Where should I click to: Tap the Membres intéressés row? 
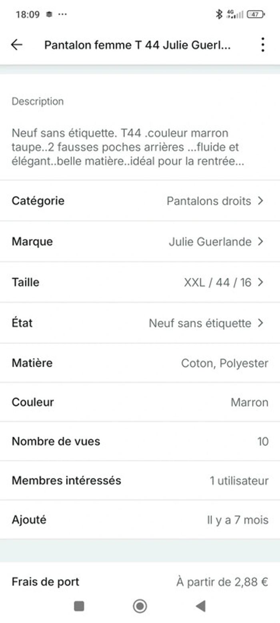140,480
